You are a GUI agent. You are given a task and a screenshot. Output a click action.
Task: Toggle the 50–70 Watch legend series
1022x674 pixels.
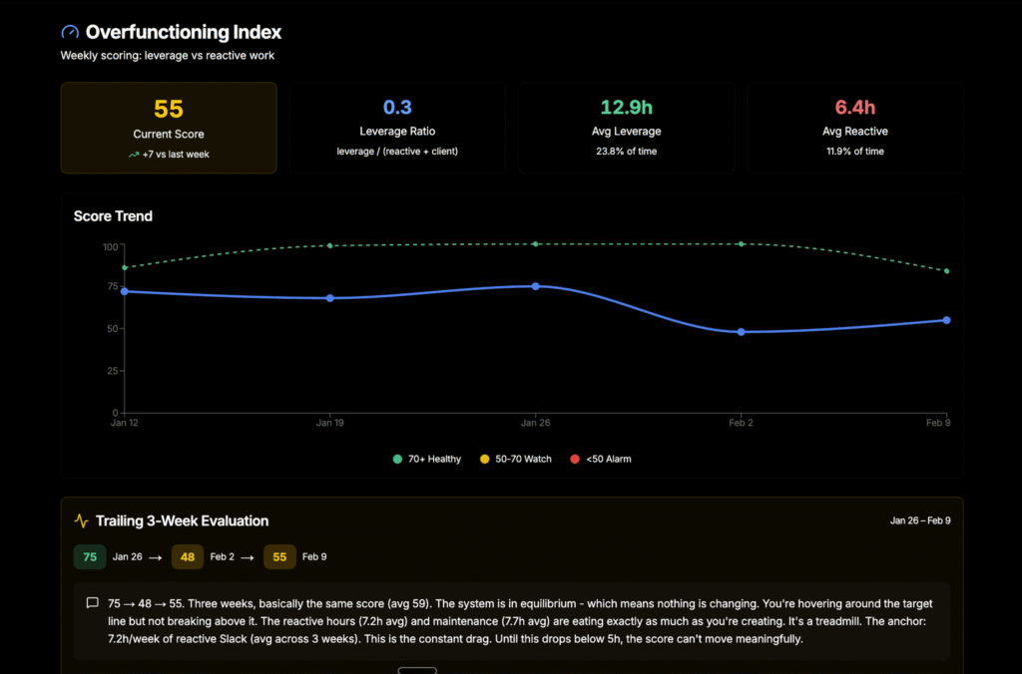click(x=515, y=459)
